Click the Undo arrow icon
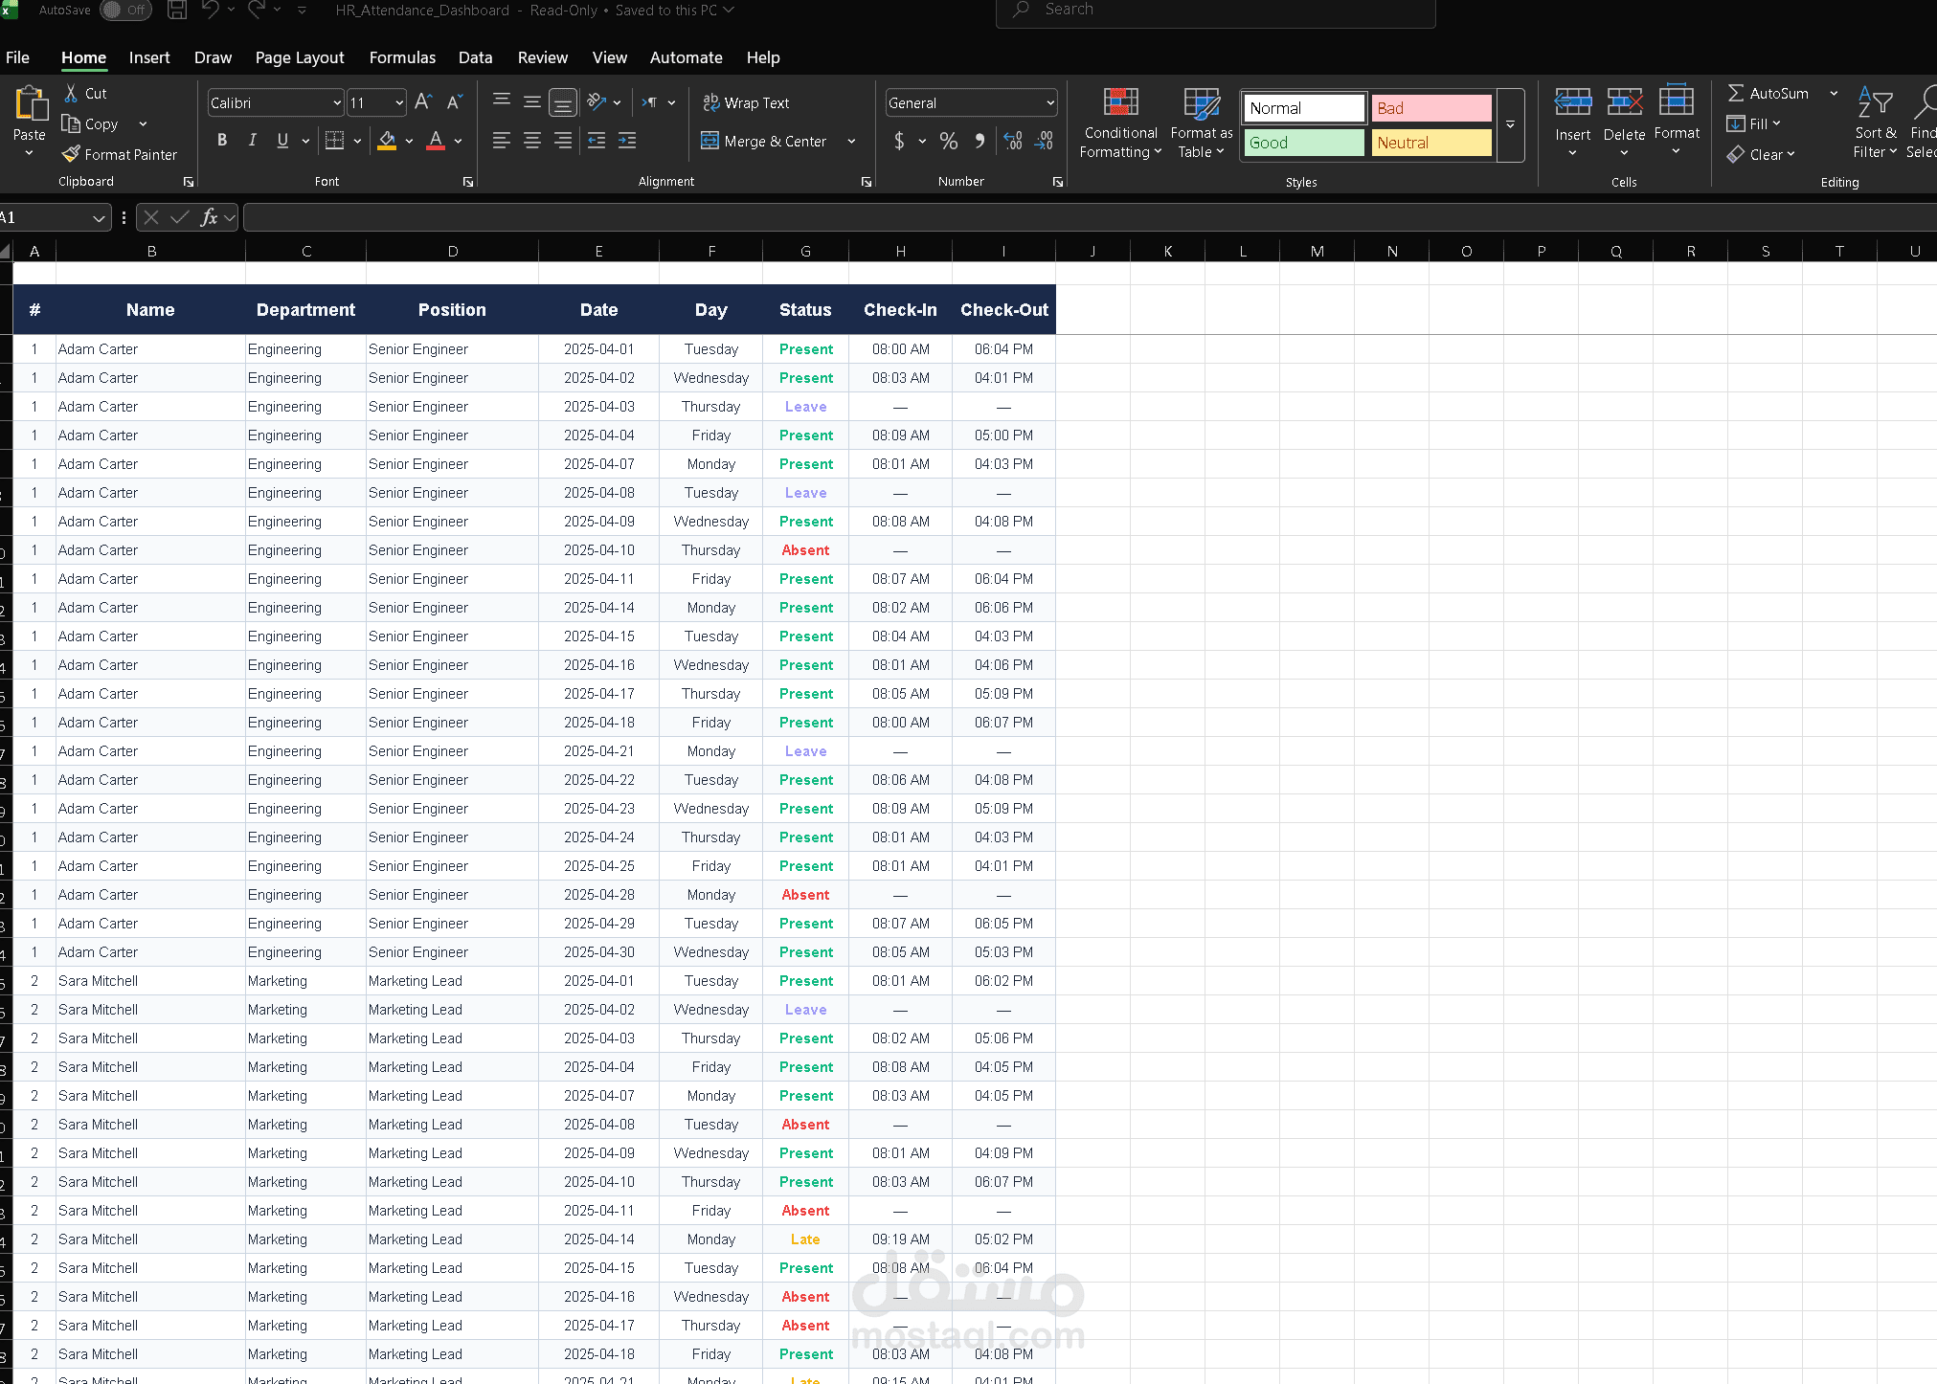This screenshot has width=1937, height=1384. 211,10
